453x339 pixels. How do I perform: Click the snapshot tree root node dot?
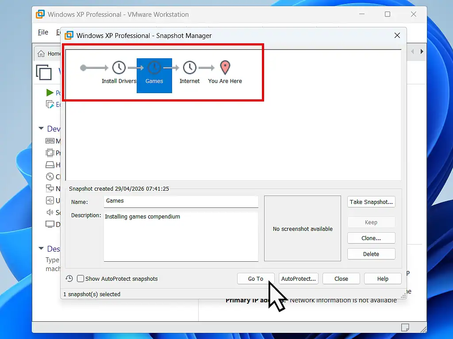[x=83, y=68]
